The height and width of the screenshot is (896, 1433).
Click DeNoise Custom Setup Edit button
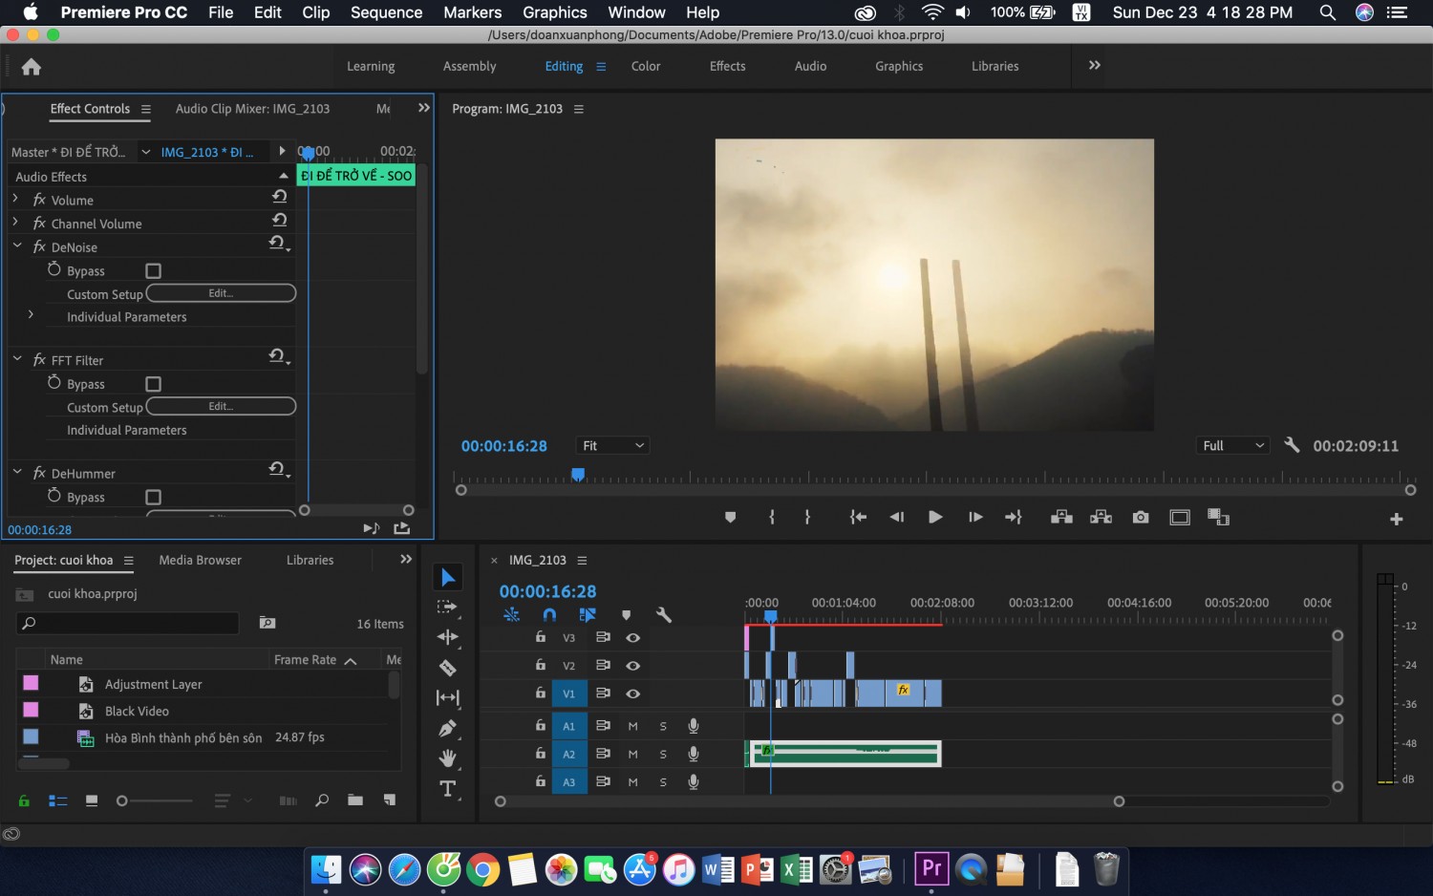pos(221,293)
